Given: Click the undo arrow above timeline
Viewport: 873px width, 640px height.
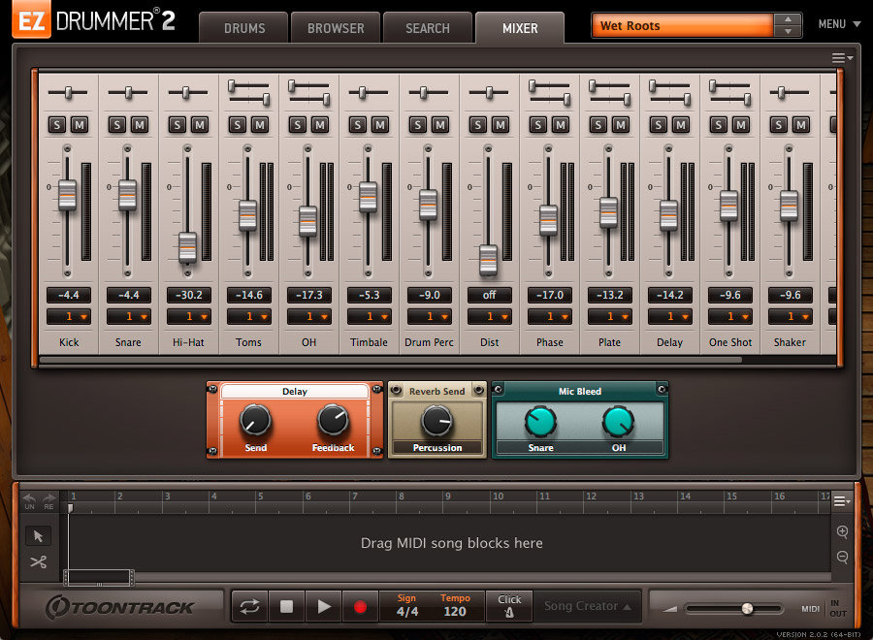Looking at the screenshot, I should click(28, 499).
